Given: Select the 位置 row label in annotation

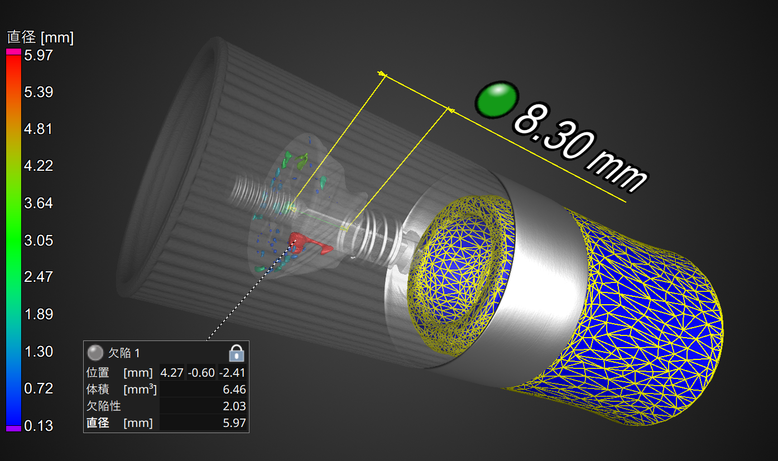Looking at the screenshot, I should click(98, 373).
